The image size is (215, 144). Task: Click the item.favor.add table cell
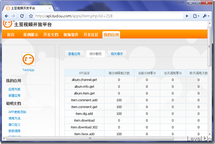tap(84, 134)
